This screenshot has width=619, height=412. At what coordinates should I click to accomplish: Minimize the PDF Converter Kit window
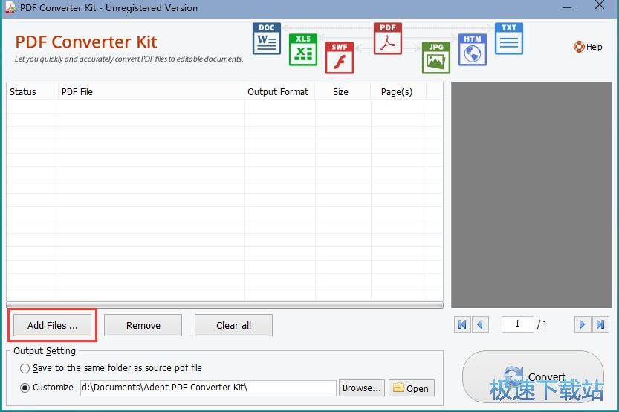tap(567, 7)
